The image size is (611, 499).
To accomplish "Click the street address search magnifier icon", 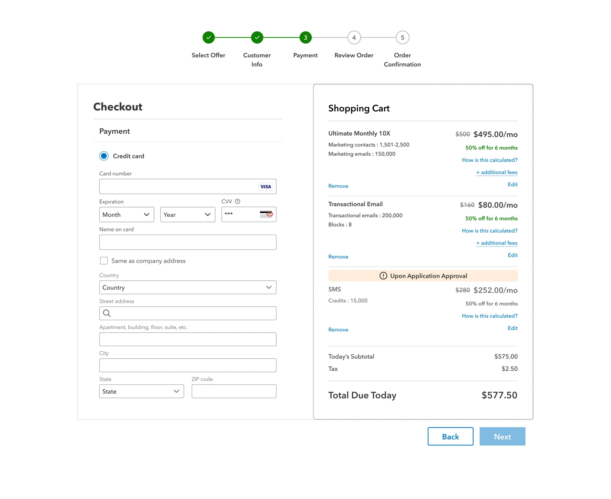I will coord(107,313).
